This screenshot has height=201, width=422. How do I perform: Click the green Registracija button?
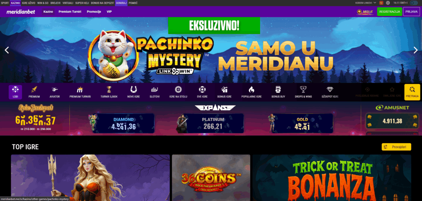(389, 12)
